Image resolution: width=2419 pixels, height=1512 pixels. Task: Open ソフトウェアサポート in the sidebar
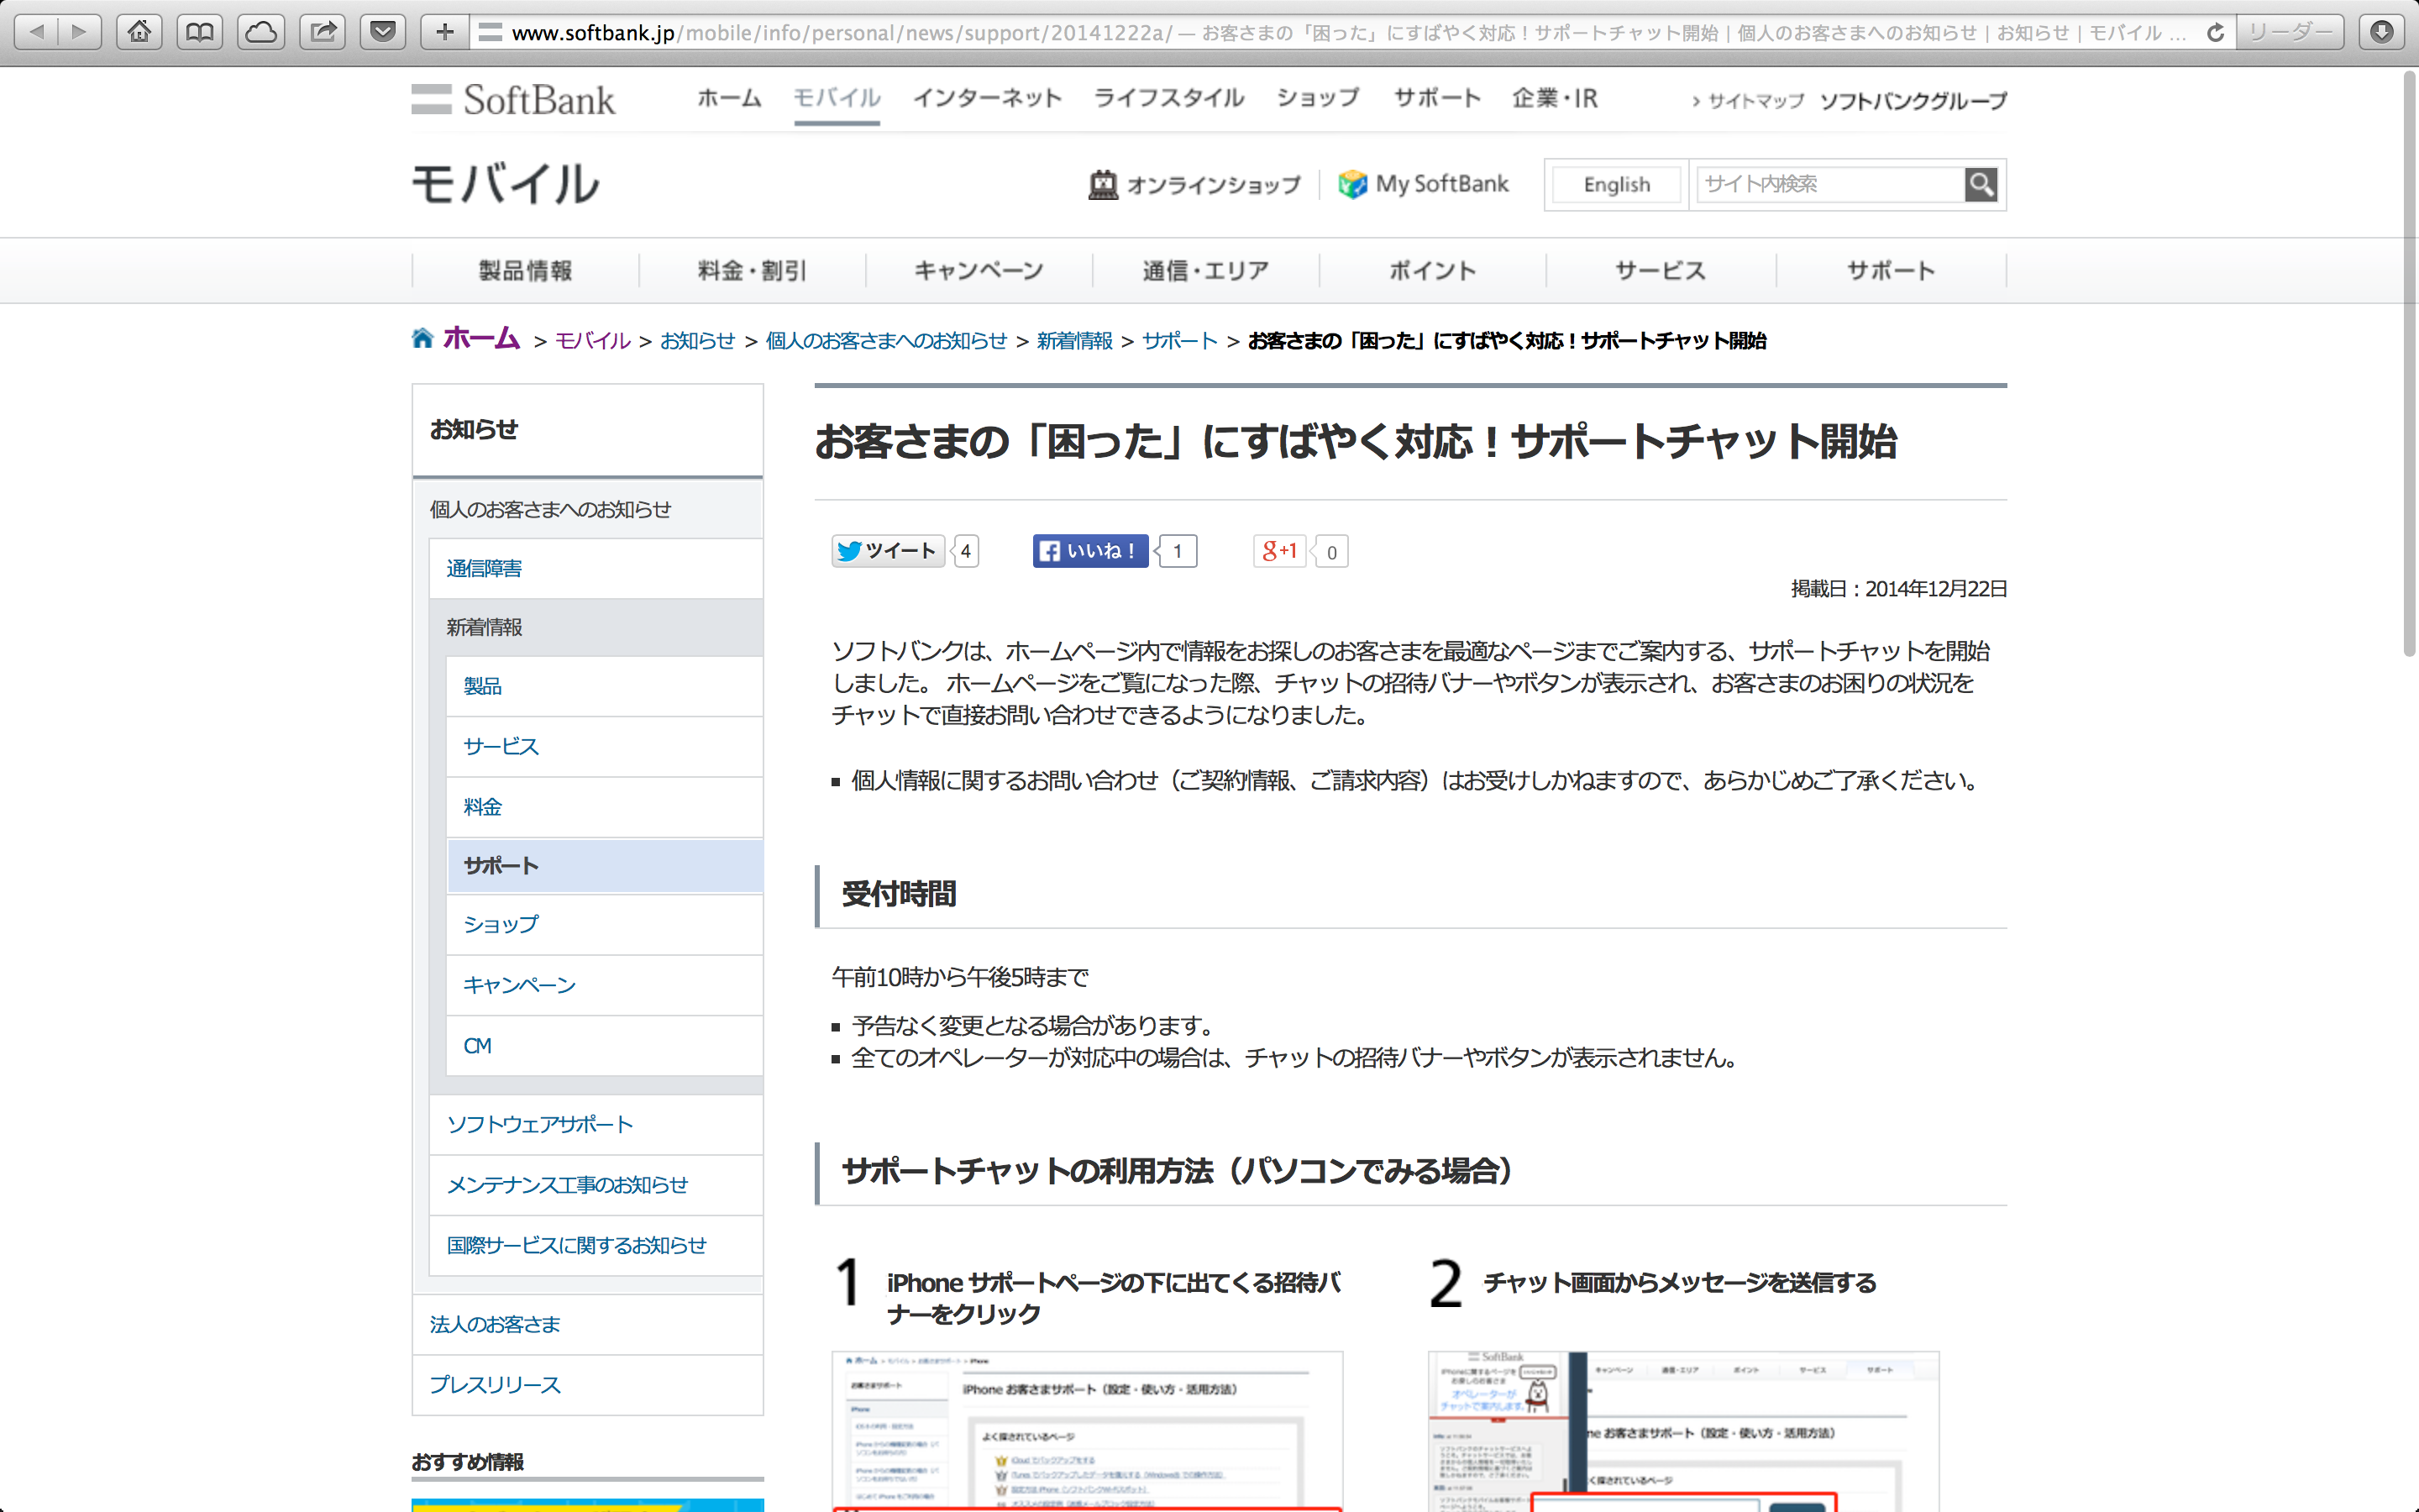tap(596, 1124)
